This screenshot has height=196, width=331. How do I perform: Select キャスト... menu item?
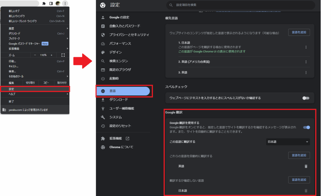click(x=35, y=66)
